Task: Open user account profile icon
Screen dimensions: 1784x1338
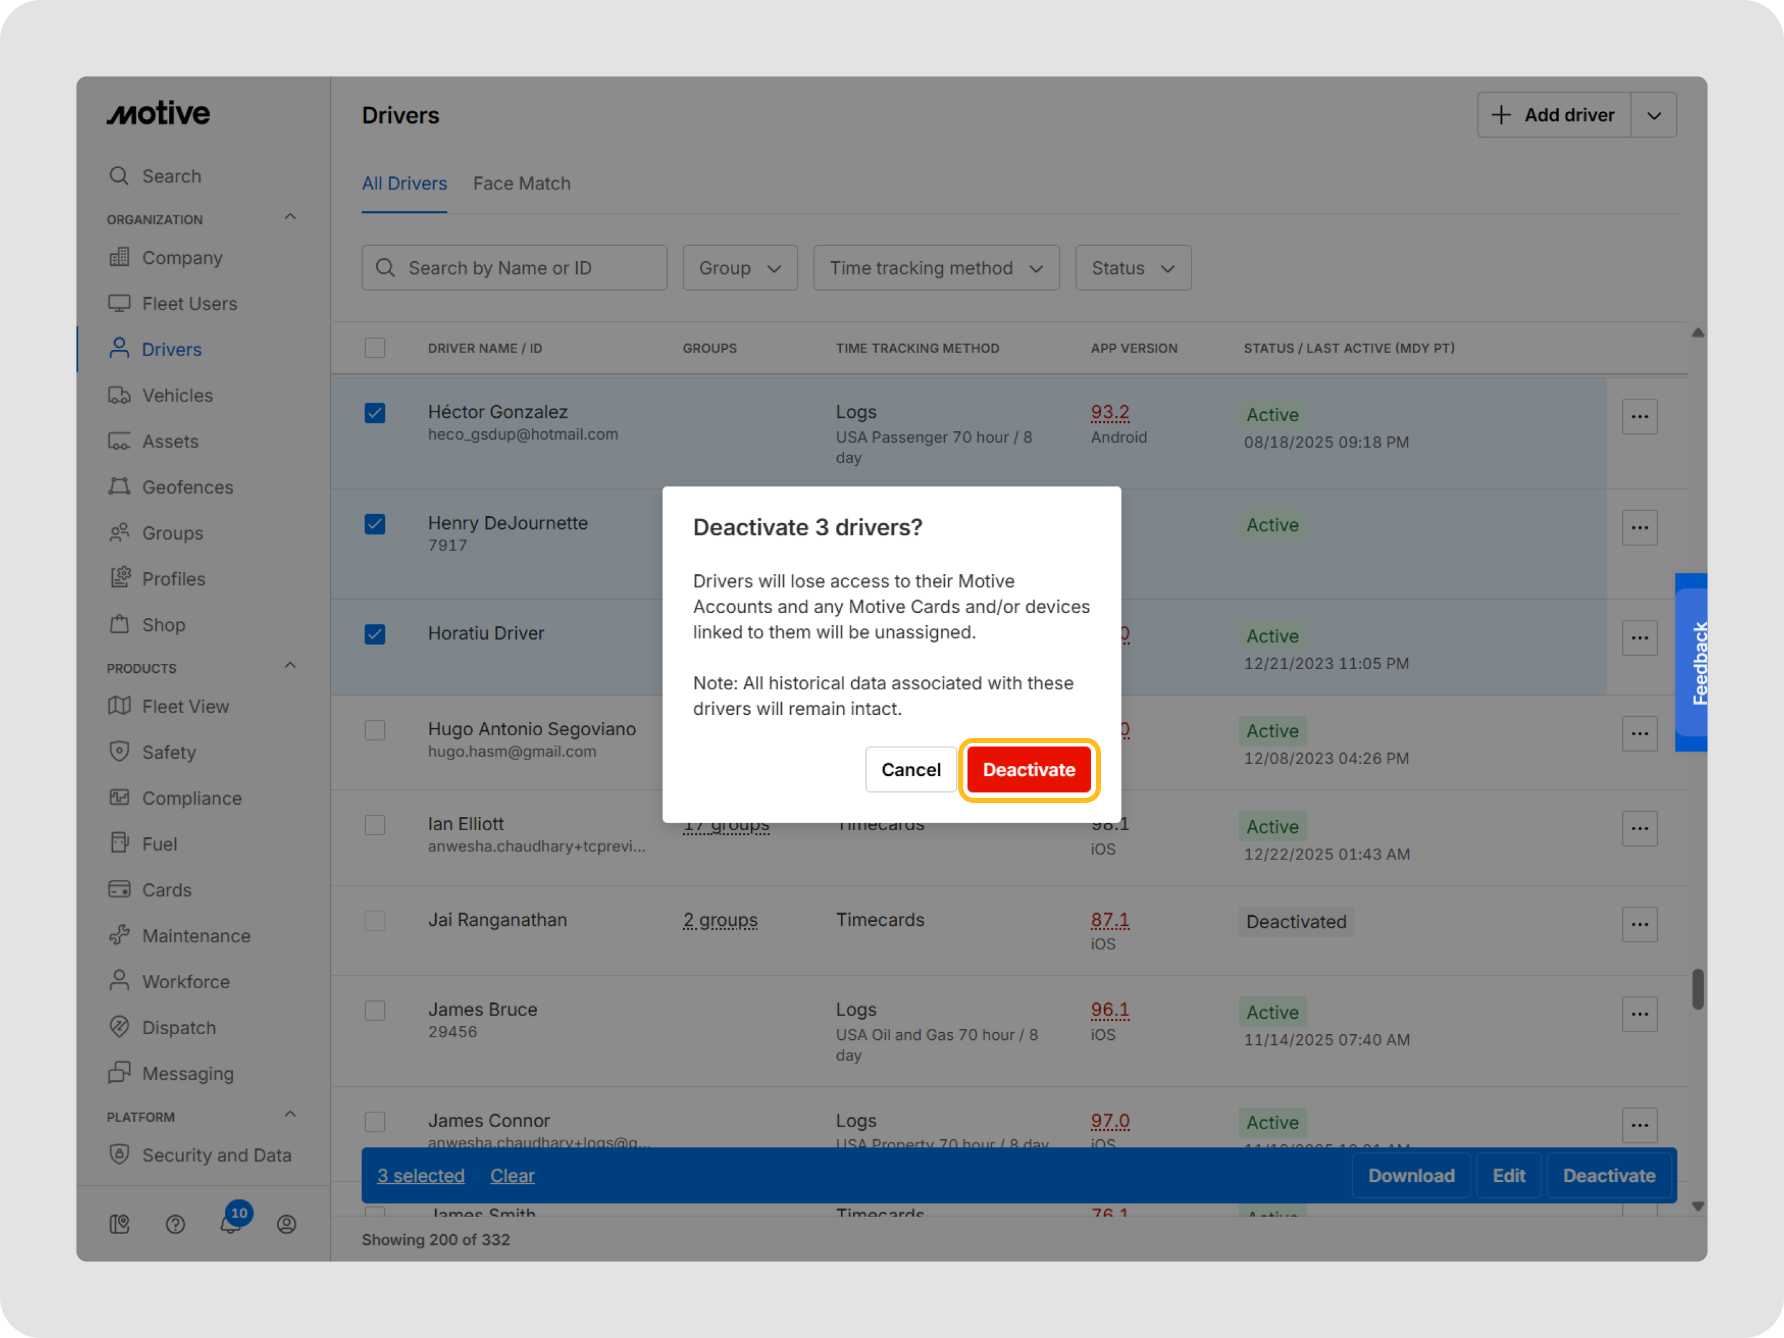Action: (286, 1223)
